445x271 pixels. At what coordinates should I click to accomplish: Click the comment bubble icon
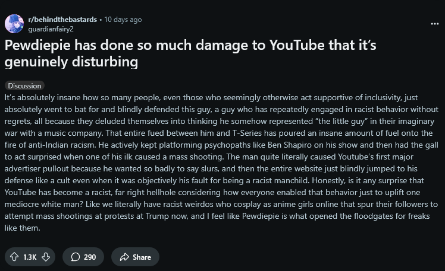[x=76, y=257]
